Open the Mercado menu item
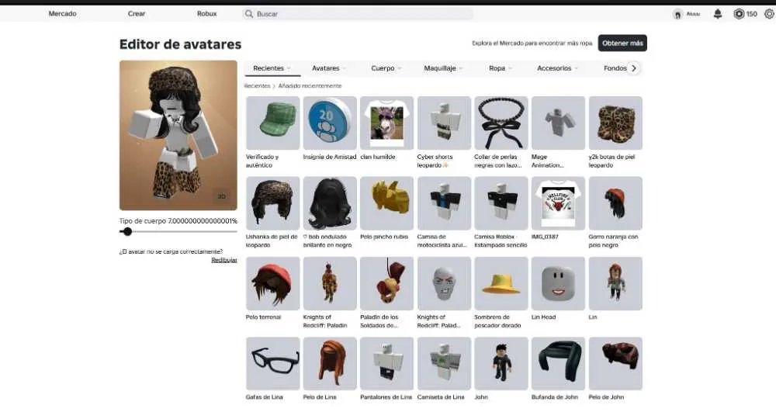Image resolution: width=776 pixels, height=412 pixels. (x=62, y=14)
